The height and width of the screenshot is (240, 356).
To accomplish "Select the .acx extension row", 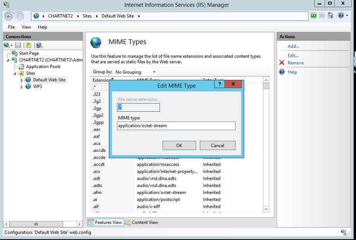I will click(x=177, y=172).
